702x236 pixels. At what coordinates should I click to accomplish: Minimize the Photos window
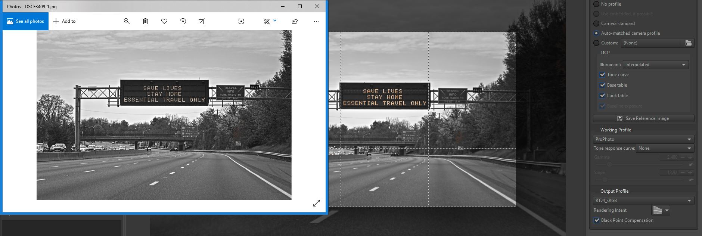click(x=283, y=6)
